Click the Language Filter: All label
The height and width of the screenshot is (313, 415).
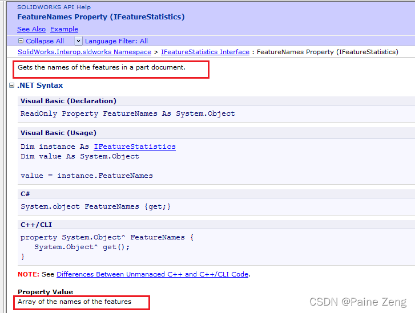coord(116,41)
